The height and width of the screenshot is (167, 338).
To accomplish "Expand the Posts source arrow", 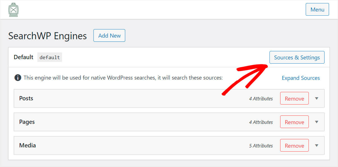I will tap(317, 98).
